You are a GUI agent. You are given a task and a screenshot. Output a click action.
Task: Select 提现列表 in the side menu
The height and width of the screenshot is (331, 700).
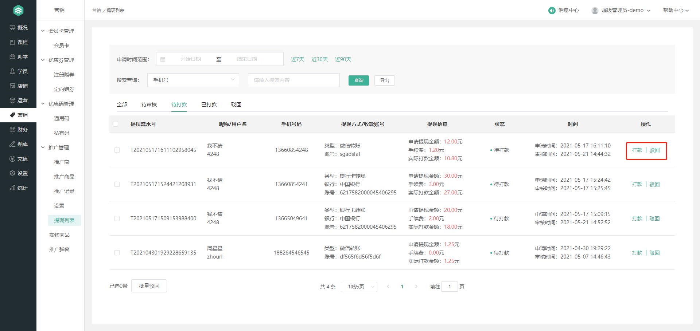(x=65, y=220)
